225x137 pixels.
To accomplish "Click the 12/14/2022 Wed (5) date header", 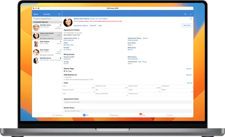I will click(x=47, y=22).
